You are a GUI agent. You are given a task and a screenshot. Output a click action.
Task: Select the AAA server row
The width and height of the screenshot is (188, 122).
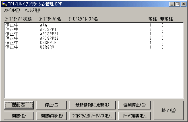(x=94, y=25)
